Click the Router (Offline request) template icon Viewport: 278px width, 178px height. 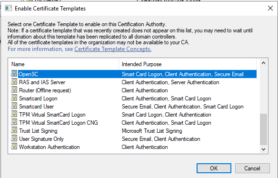click(x=14, y=90)
